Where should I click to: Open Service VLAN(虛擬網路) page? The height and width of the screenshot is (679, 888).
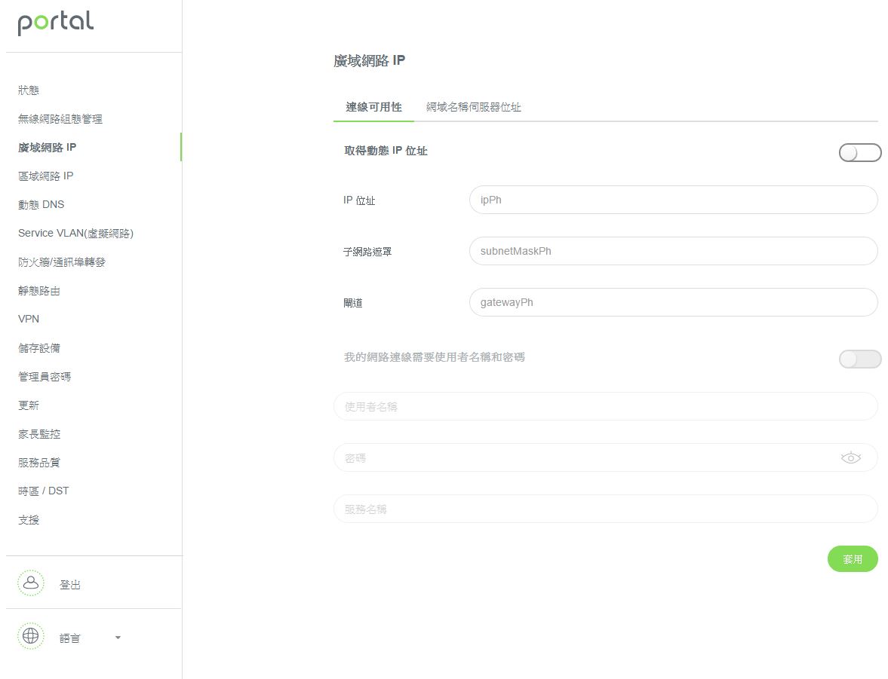pos(76,233)
